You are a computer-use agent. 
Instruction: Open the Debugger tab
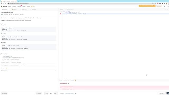73,80
